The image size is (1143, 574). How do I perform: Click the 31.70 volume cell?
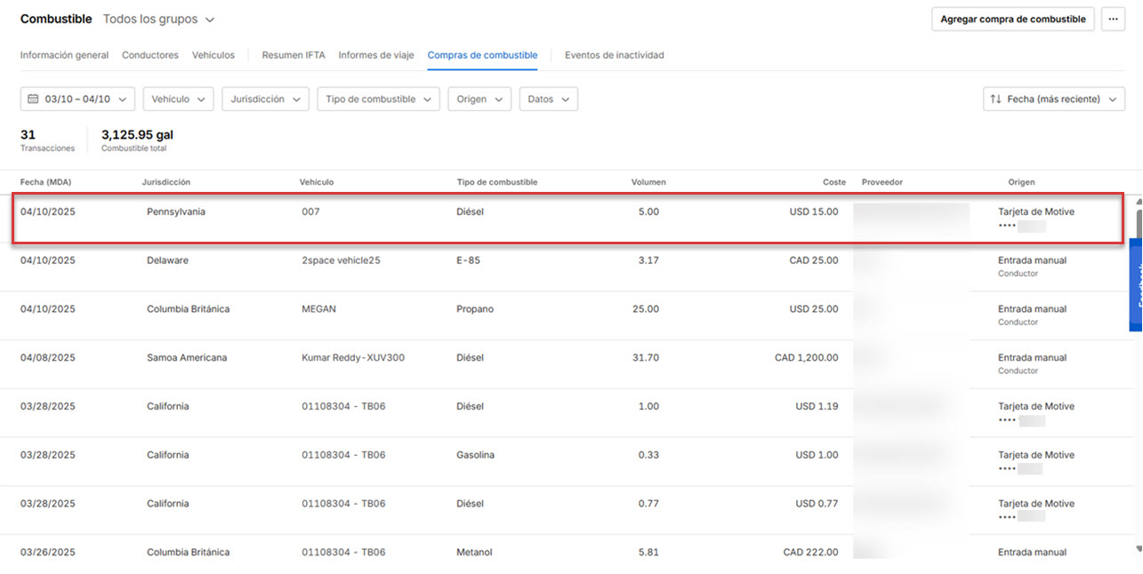point(648,358)
